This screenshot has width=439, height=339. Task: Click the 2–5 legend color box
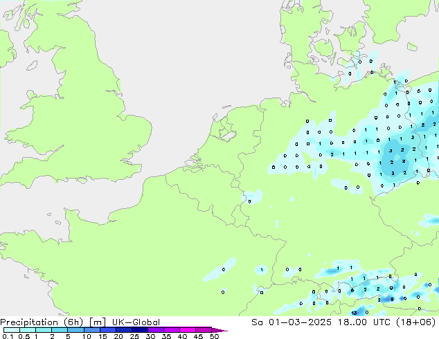coord(60,330)
